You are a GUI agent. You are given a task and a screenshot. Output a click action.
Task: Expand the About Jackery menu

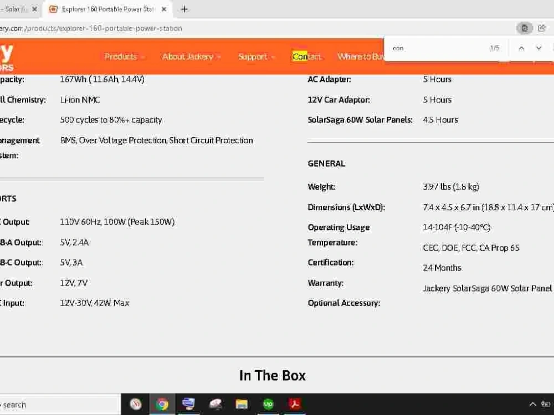click(191, 56)
